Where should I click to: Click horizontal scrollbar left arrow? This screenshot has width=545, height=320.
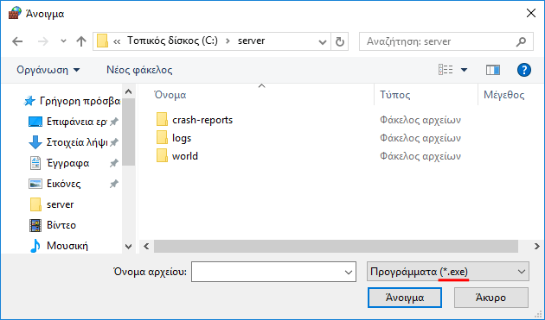coord(146,247)
